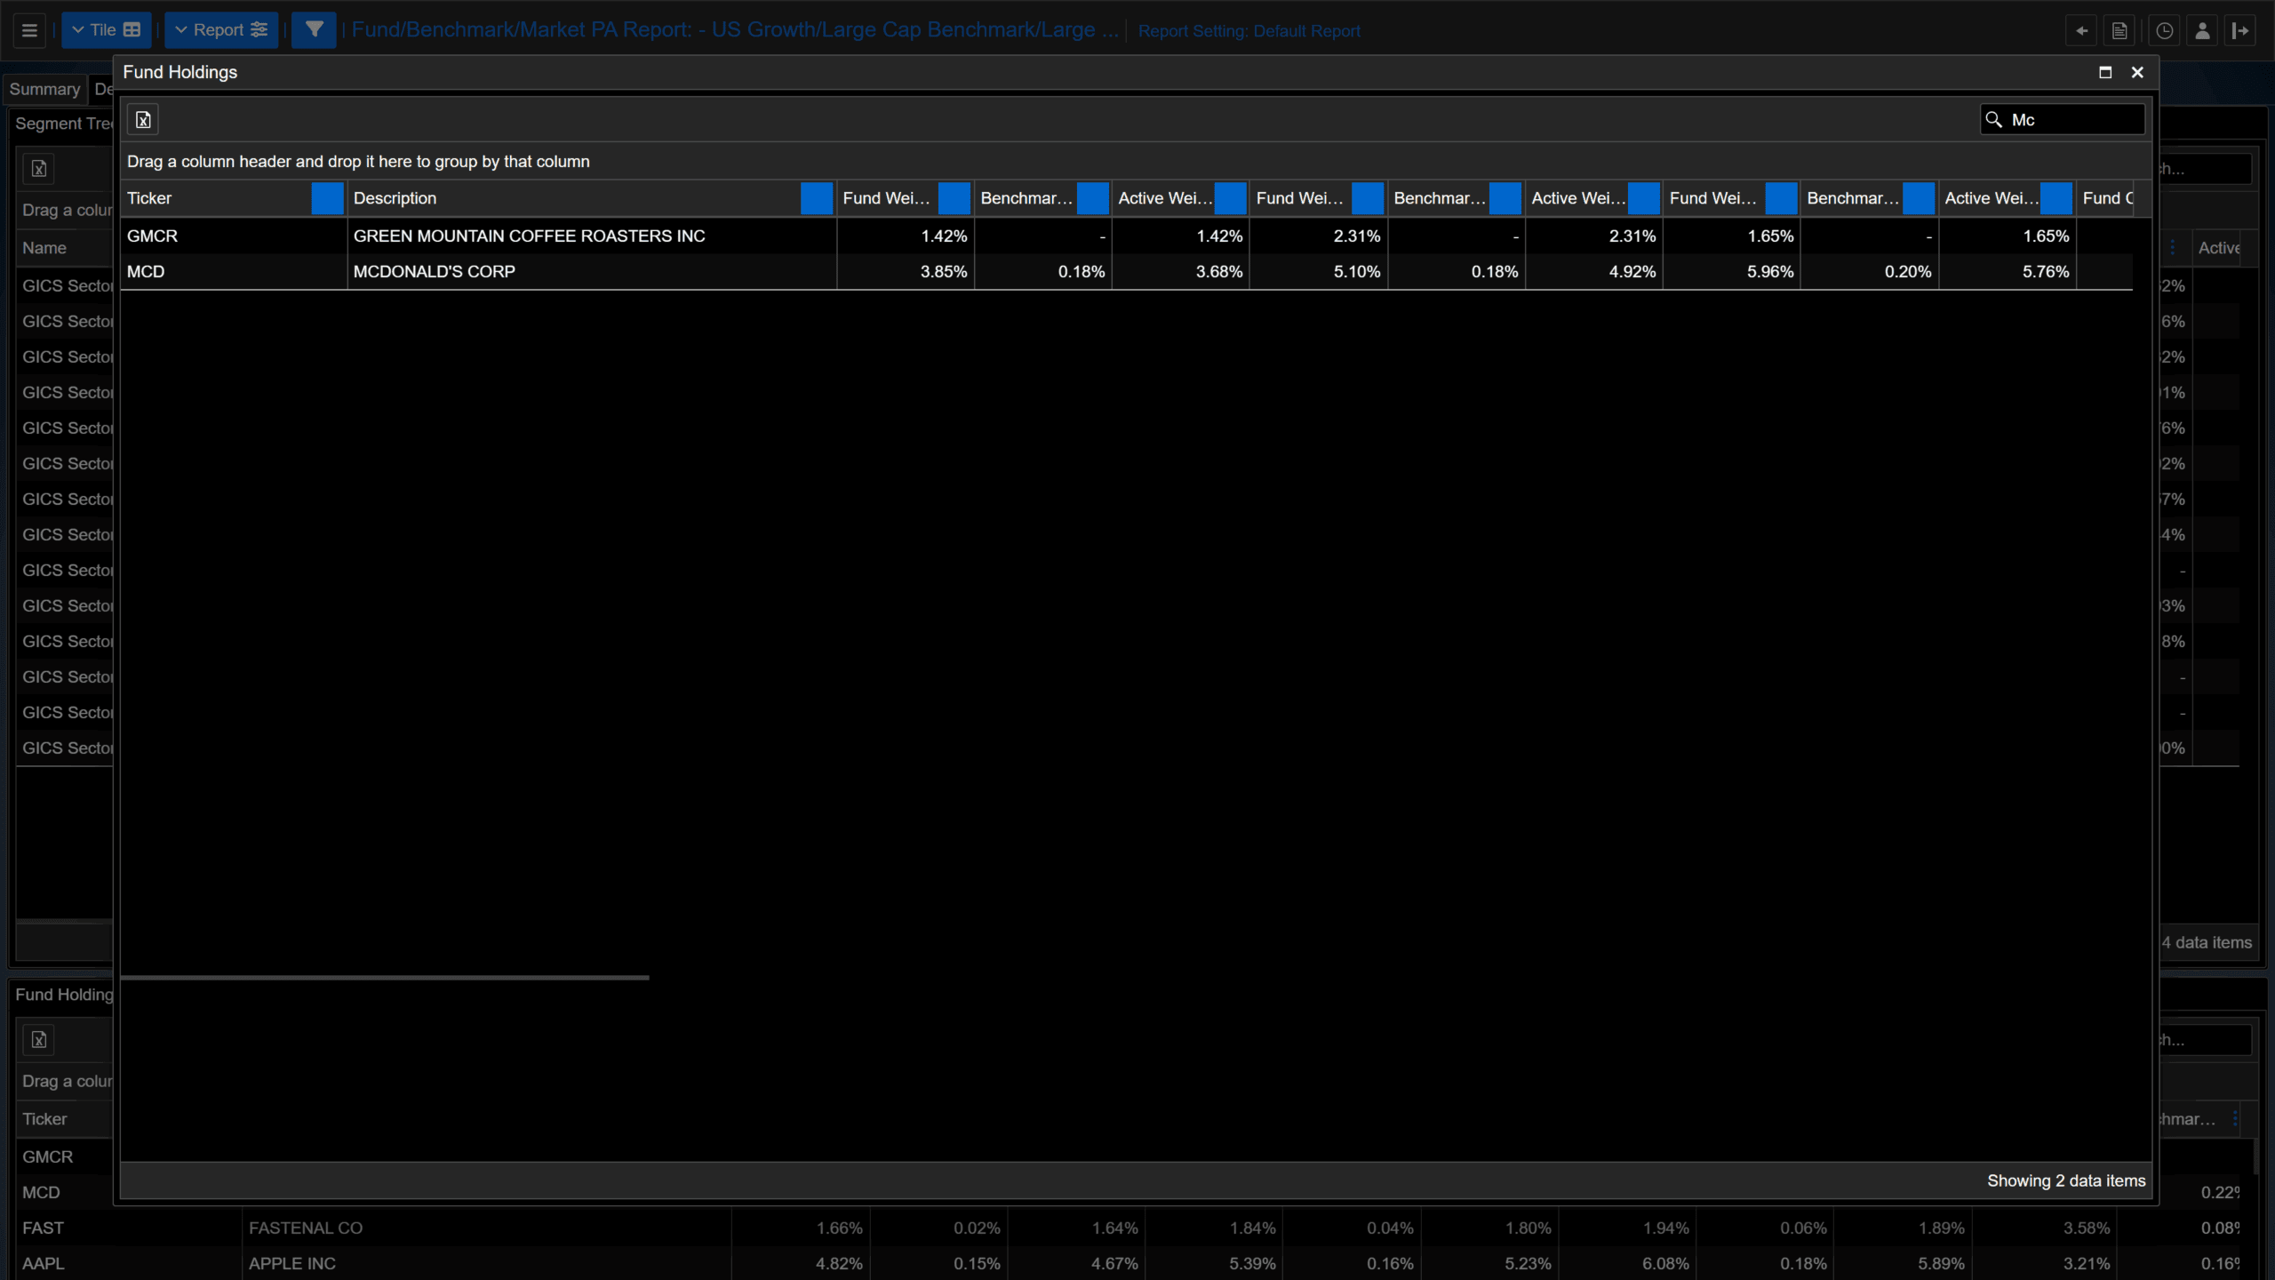Maximize the Fund Holdings dialog

coord(2105,72)
